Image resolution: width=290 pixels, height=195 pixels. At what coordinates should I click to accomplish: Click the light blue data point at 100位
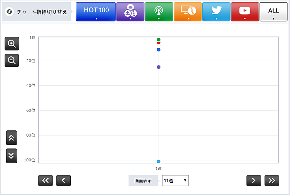(x=158, y=161)
